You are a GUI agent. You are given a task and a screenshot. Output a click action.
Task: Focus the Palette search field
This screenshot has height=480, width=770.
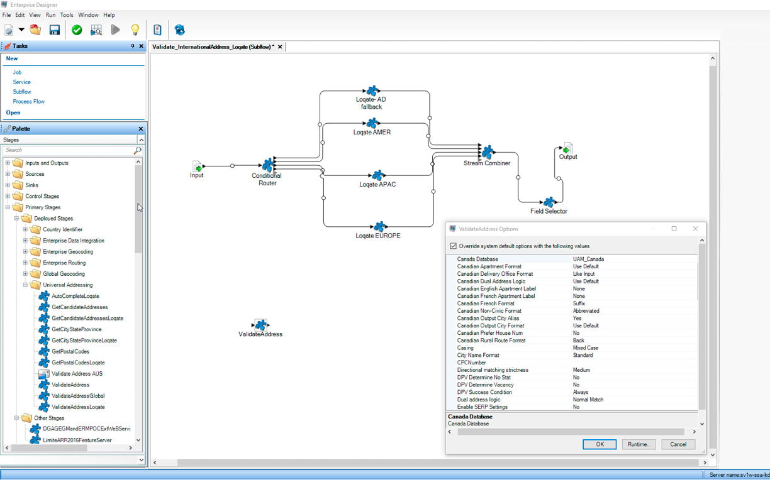[x=68, y=150]
